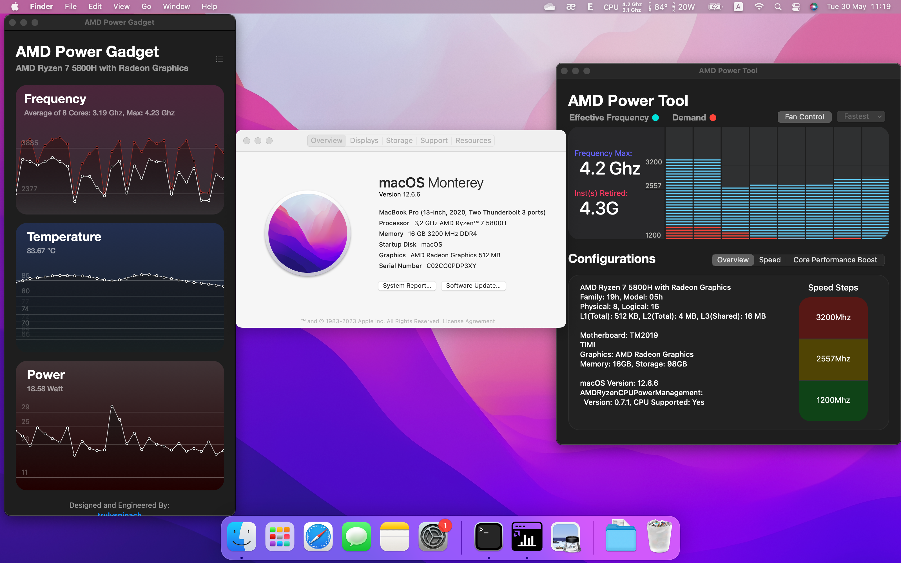This screenshot has width=901, height=563.
Task: Open AMD Power Gadget Dock icon
Action: pos(527,537)
